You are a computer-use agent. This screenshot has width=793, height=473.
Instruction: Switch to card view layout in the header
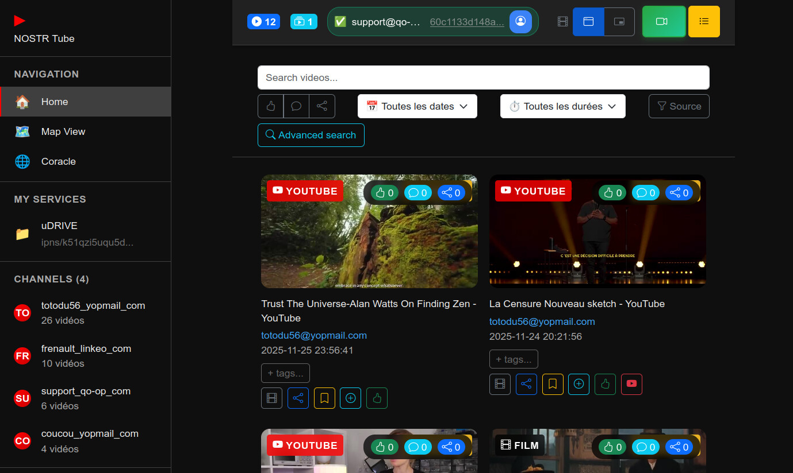coord(588,21)
